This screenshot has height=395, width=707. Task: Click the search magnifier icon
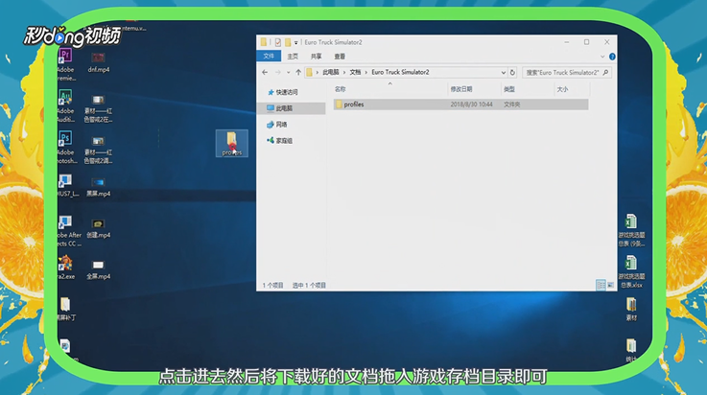[605, 73]
